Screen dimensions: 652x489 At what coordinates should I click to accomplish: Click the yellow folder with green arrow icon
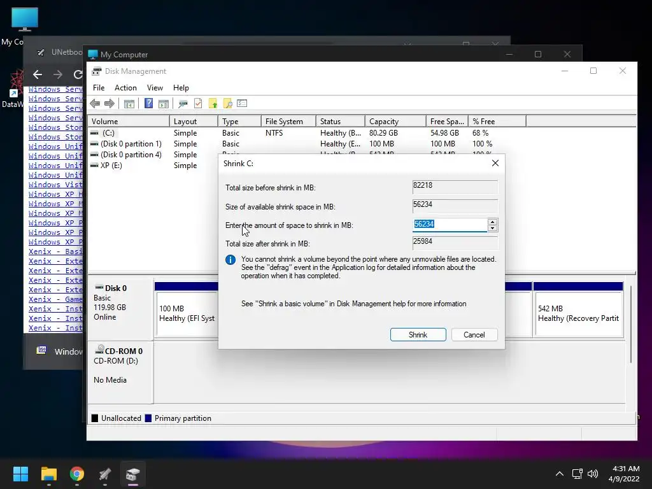coord(213,104)
